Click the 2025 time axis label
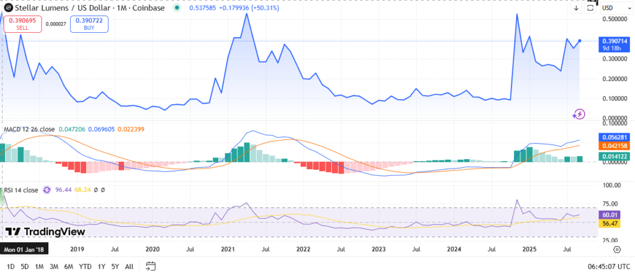The width and height of the screenshot is (635, 275). coord(530,249)
